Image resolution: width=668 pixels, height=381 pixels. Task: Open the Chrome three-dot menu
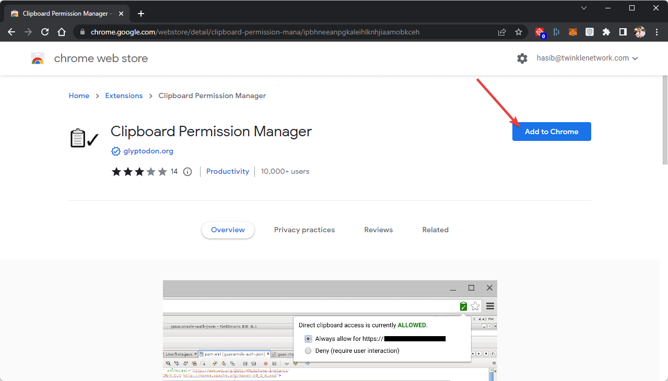click(657, 32)
